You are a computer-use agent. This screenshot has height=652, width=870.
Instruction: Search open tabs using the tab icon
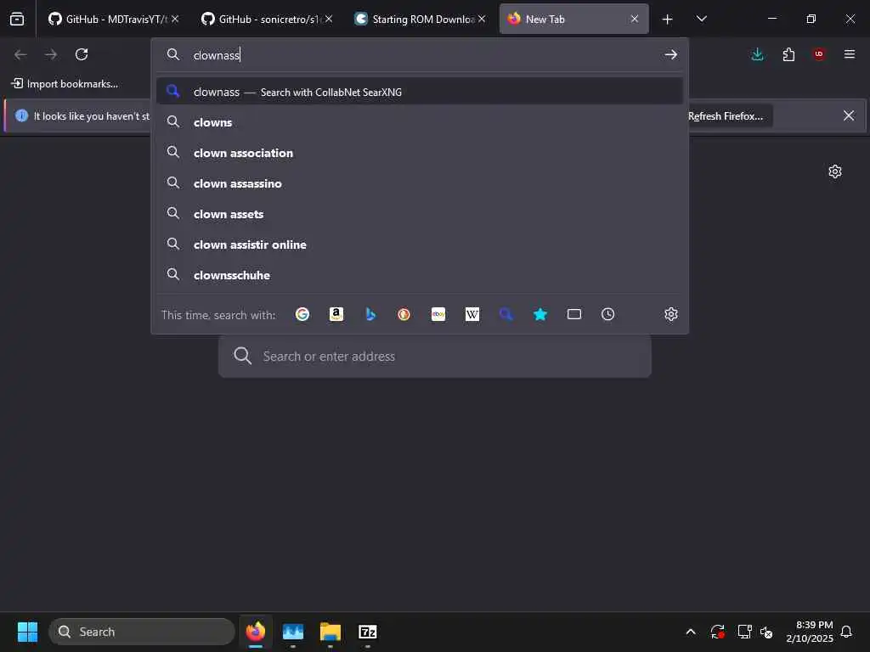(x=574, y=314)
